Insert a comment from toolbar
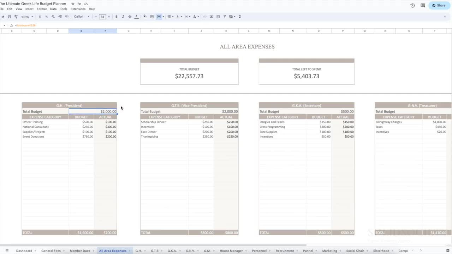Image resolution: width=452 pixels, height=254 pixels. click(212, 17)
